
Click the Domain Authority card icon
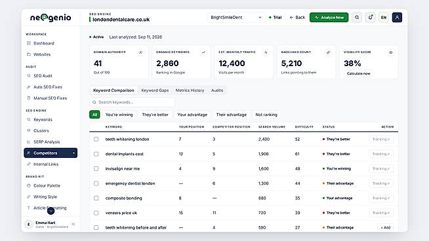140,52
